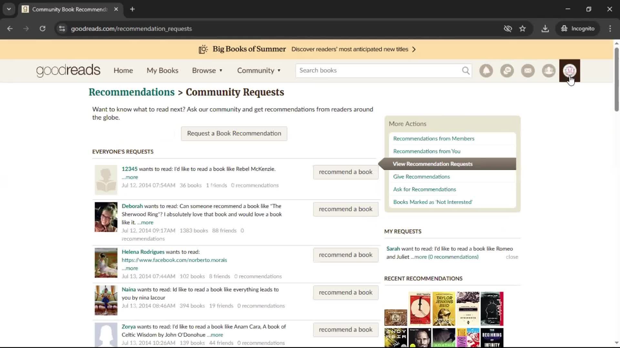Viewport: 620px width, 348px height.
Task: Click the page vertical scrollbar thumb
Action: 616,79
